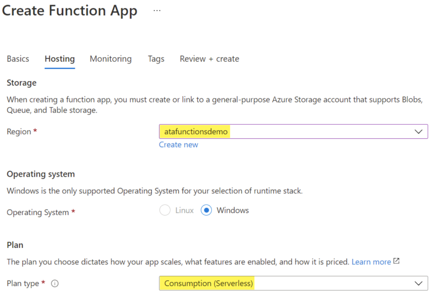Switch to the Tags tab
Viewport: 435px width, 295px height.
coord(156,59)
